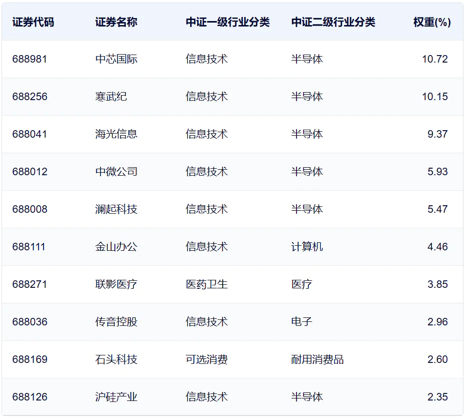Click security code 688012
This screenshot has height=418, width=465.
(30, 172)
